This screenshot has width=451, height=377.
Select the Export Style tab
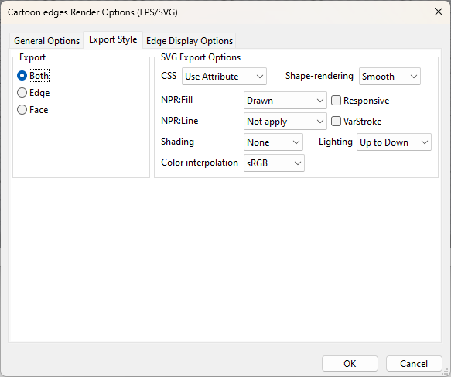(113, 39)
